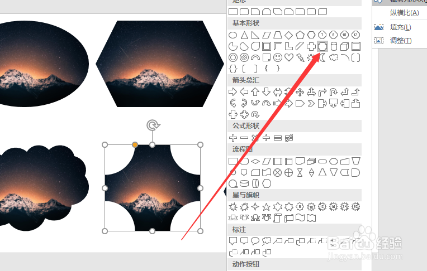427x271 pixels.
Task: Choose the heart shape
Action: [289, 57]
